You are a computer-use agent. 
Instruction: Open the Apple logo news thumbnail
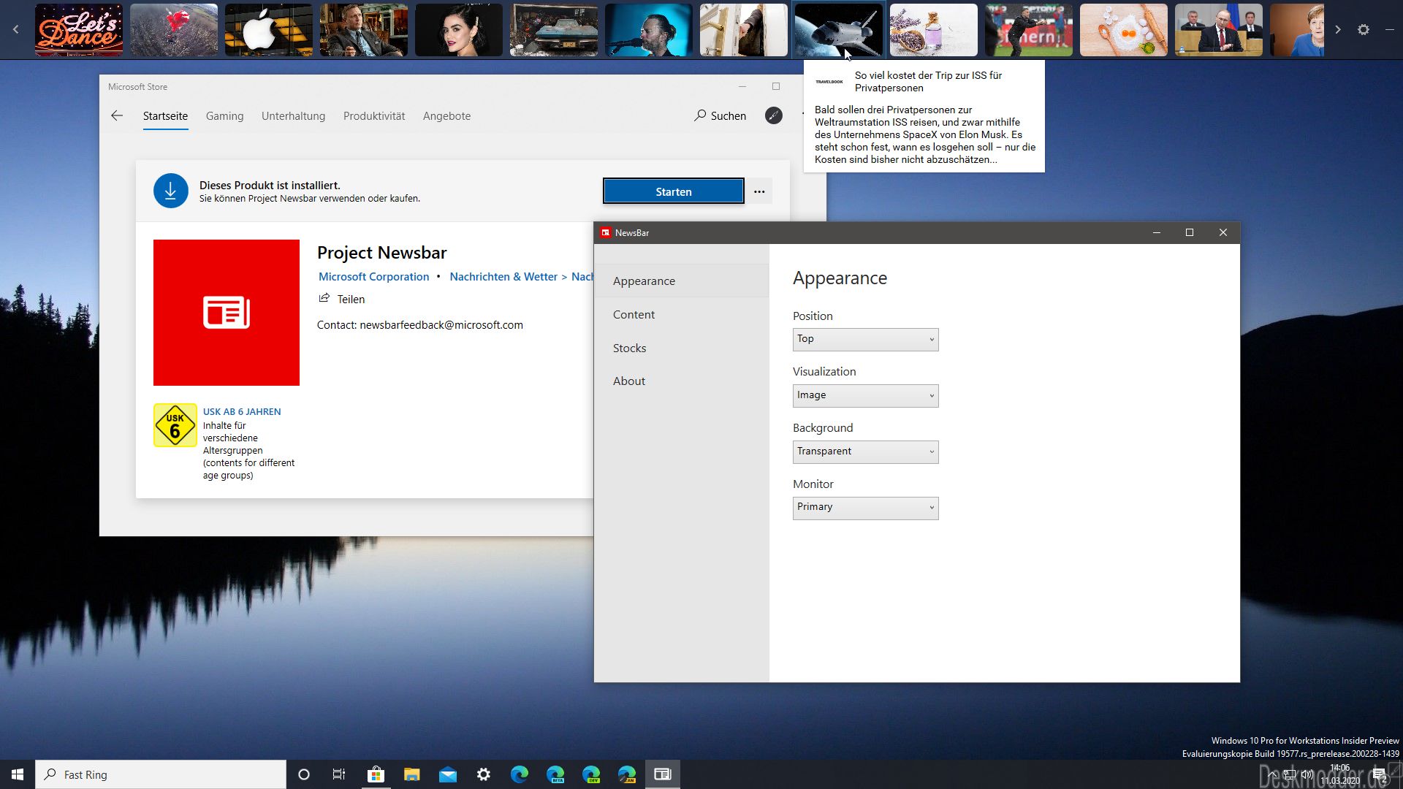(x=269, y=30)
